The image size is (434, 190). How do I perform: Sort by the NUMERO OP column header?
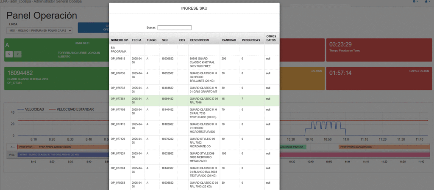click(120, 40)
